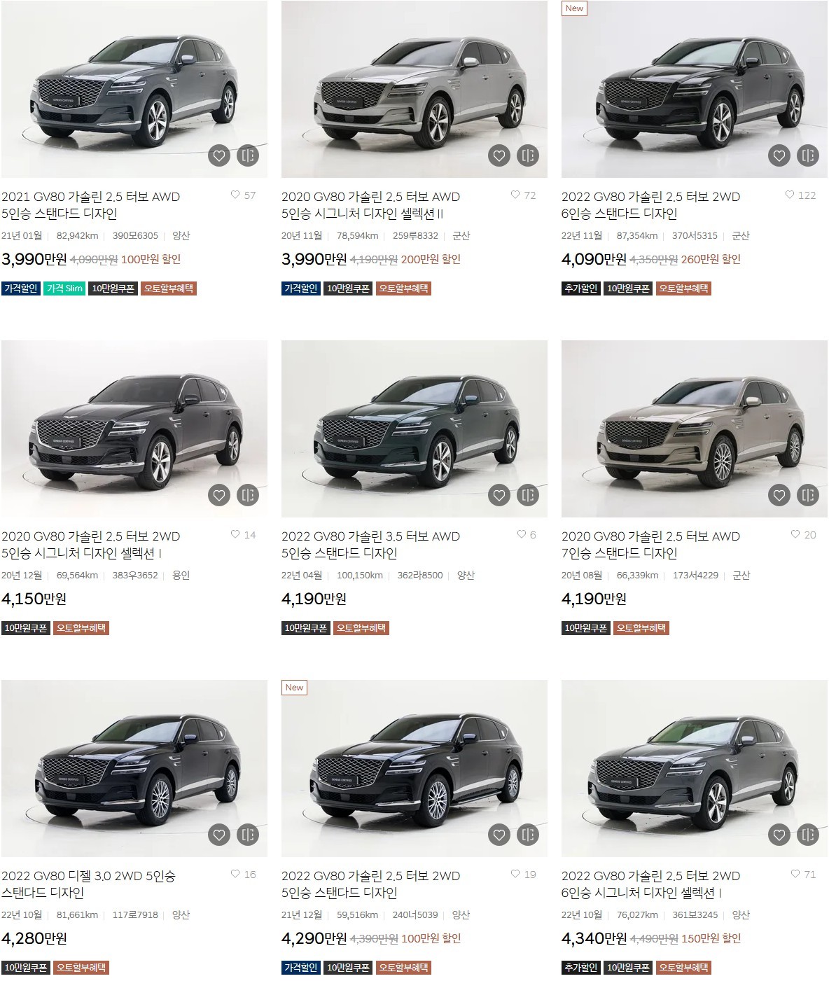Screen dimensions: 829x981
Task: Tap heart icon on green GV80 3.5 터보
Action: click(x=499, y=495)
